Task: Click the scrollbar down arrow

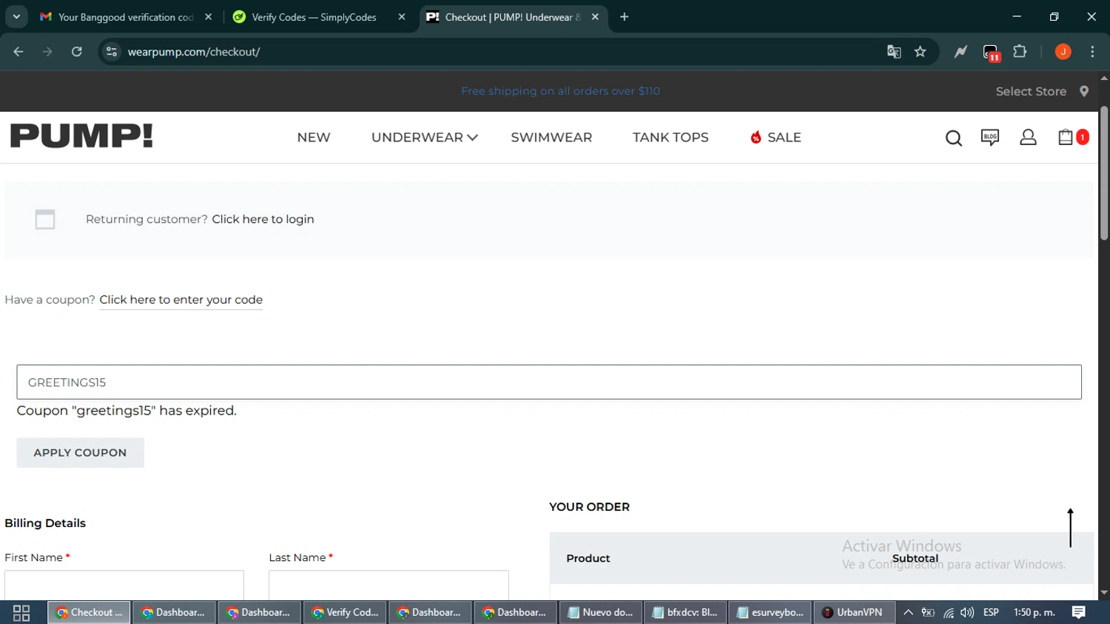Action: 1104,593
